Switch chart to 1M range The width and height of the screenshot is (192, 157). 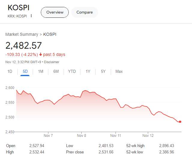tap(41, 71)
